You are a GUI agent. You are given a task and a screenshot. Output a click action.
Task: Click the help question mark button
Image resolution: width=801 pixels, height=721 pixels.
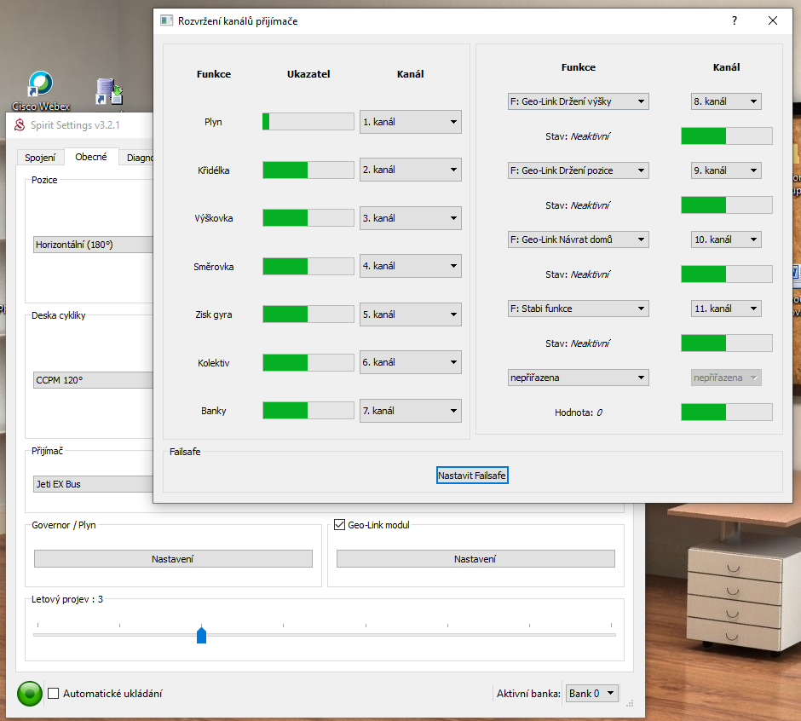735,21
